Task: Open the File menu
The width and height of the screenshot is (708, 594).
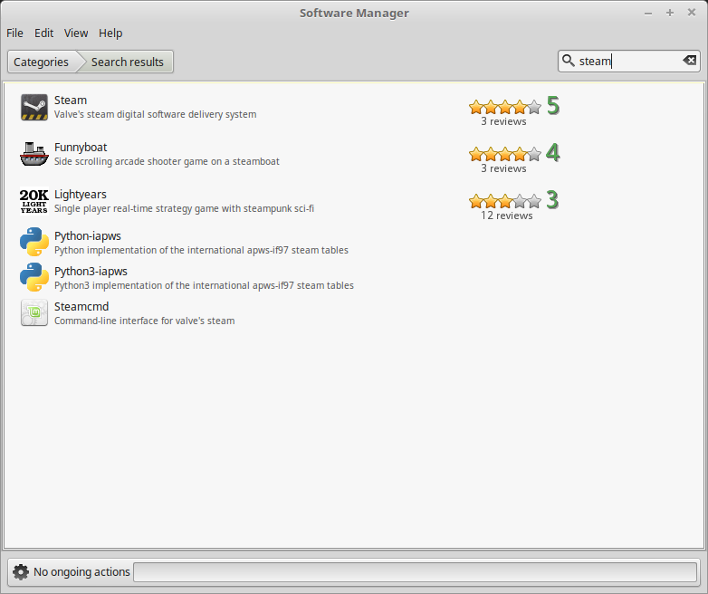Action: pos(14,33)
